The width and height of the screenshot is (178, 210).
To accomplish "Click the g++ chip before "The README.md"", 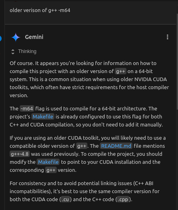I will [x=82, y=146].
